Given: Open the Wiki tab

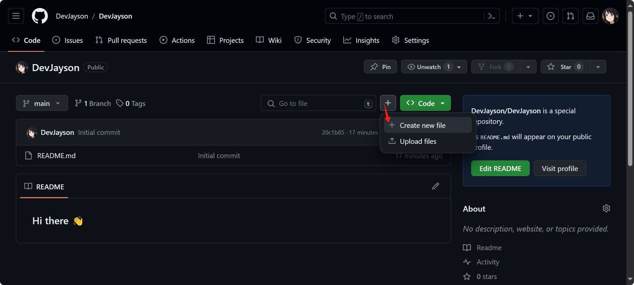Looking at the screenshot, I should (x=269, y=40).
